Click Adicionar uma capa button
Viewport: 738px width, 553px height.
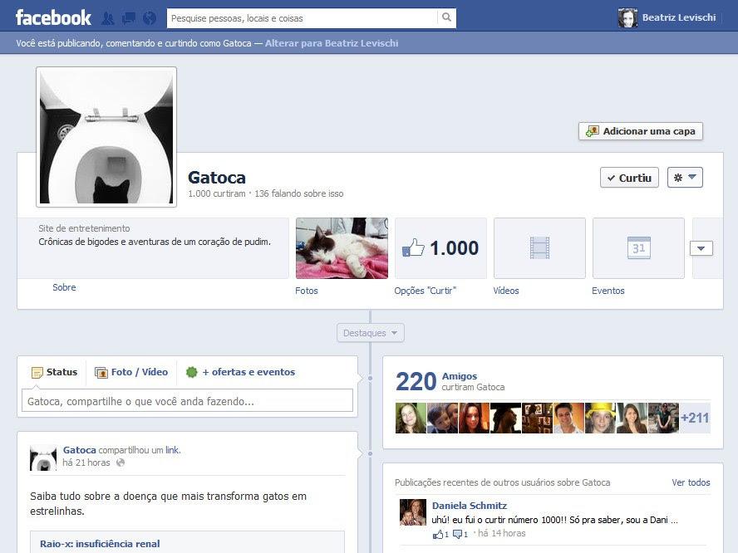point(641,131)
